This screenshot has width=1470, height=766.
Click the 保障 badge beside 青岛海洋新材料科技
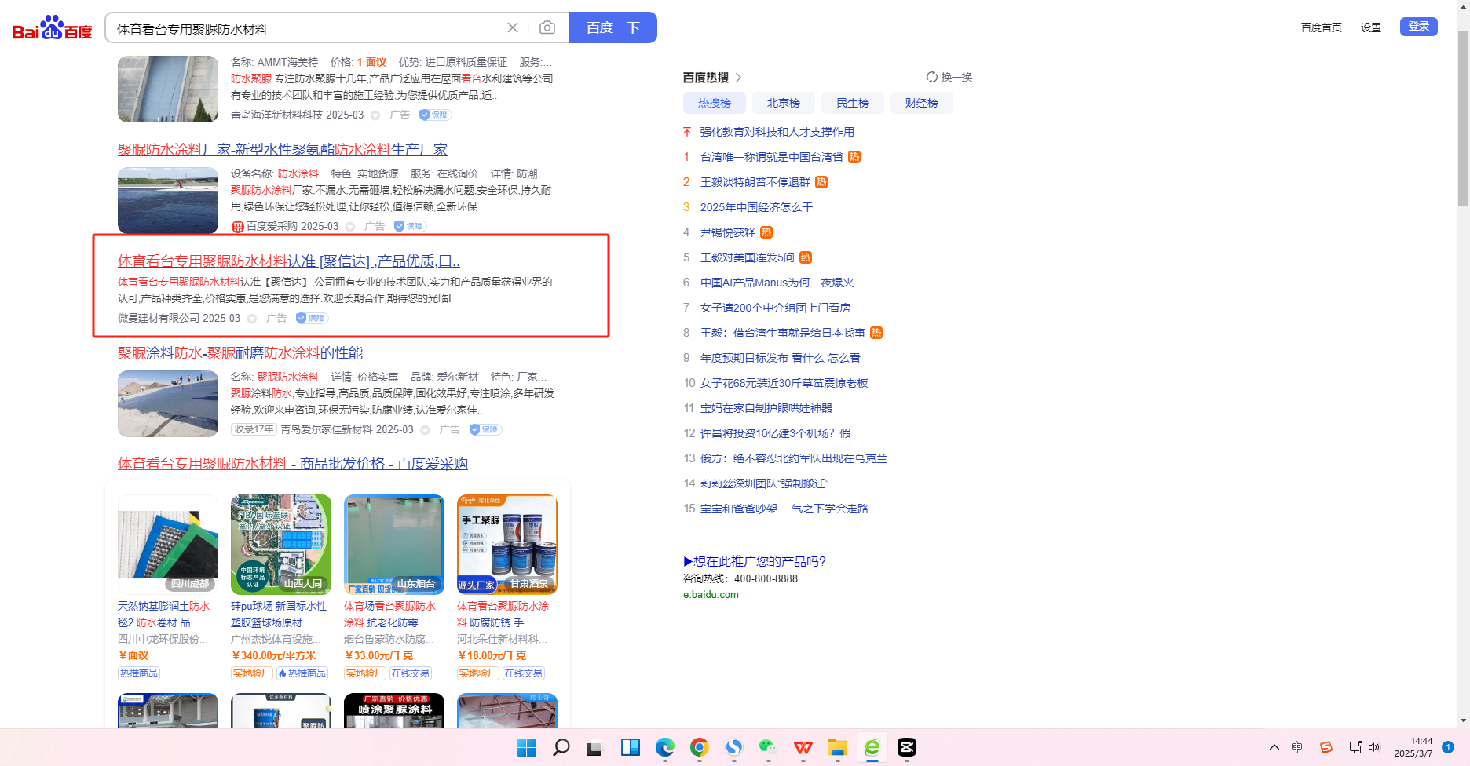click(435, 115)
